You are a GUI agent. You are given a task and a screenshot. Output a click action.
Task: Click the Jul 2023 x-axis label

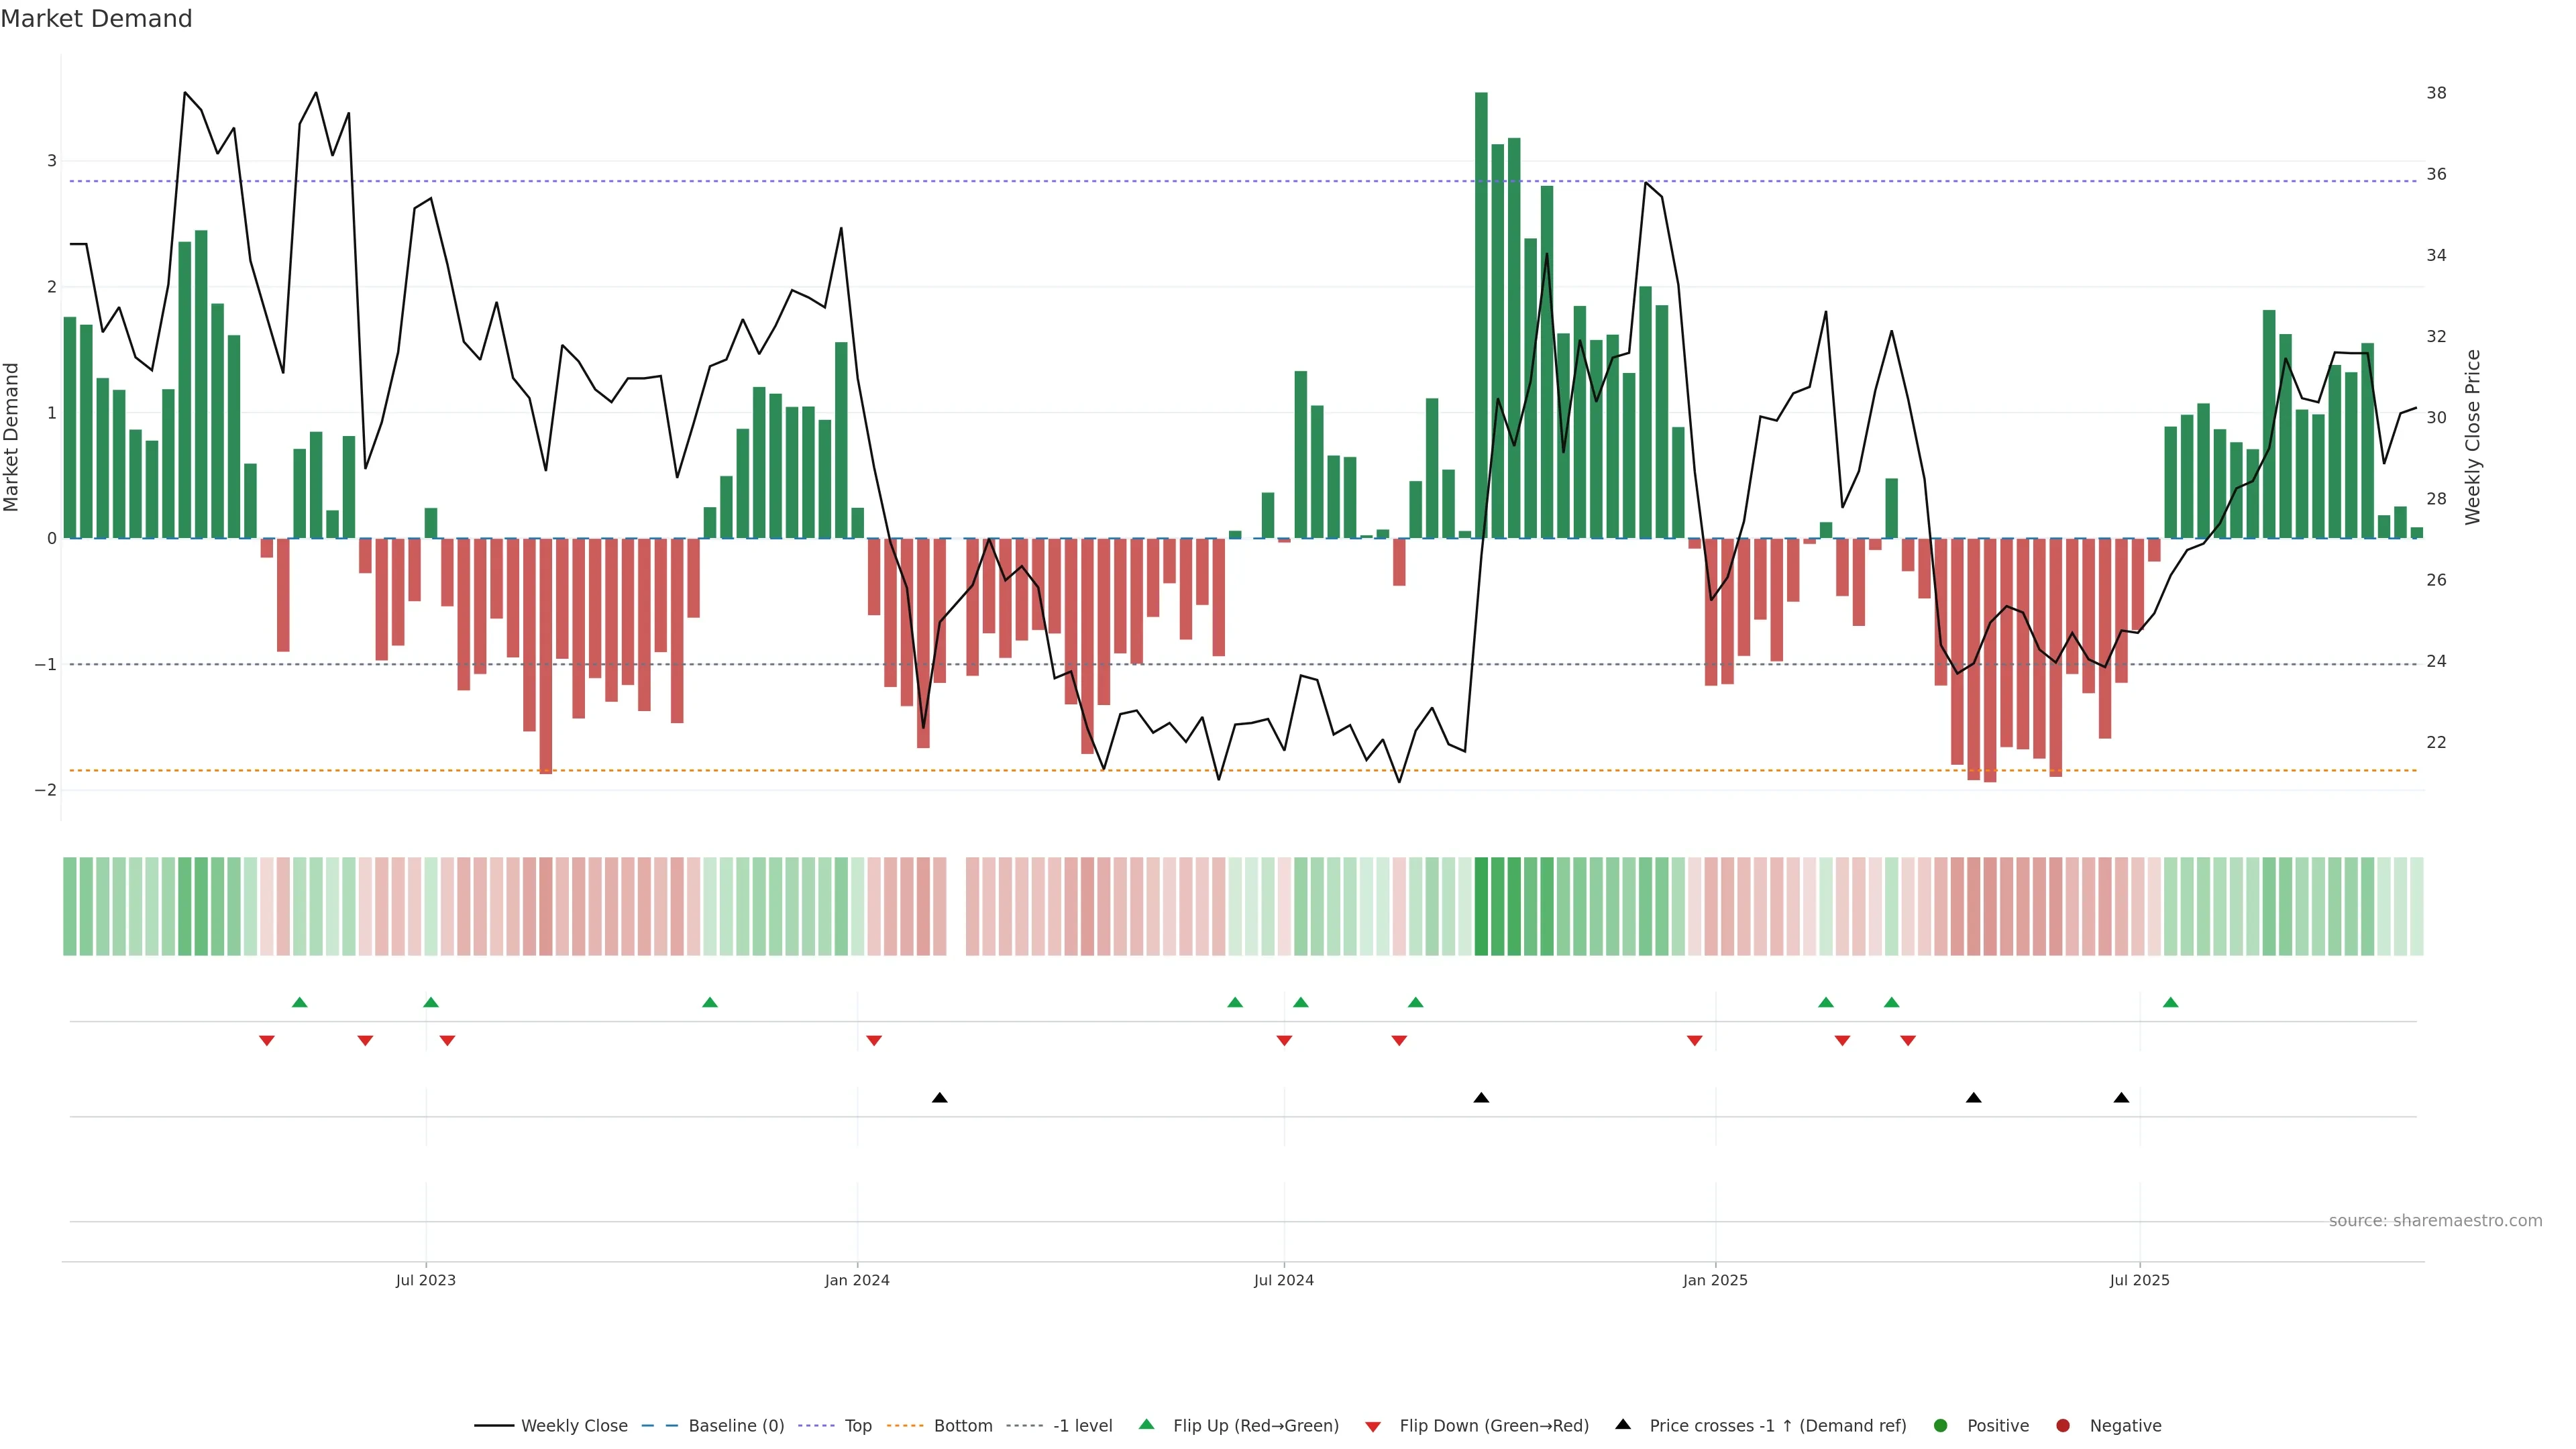tap(425, 1280)
